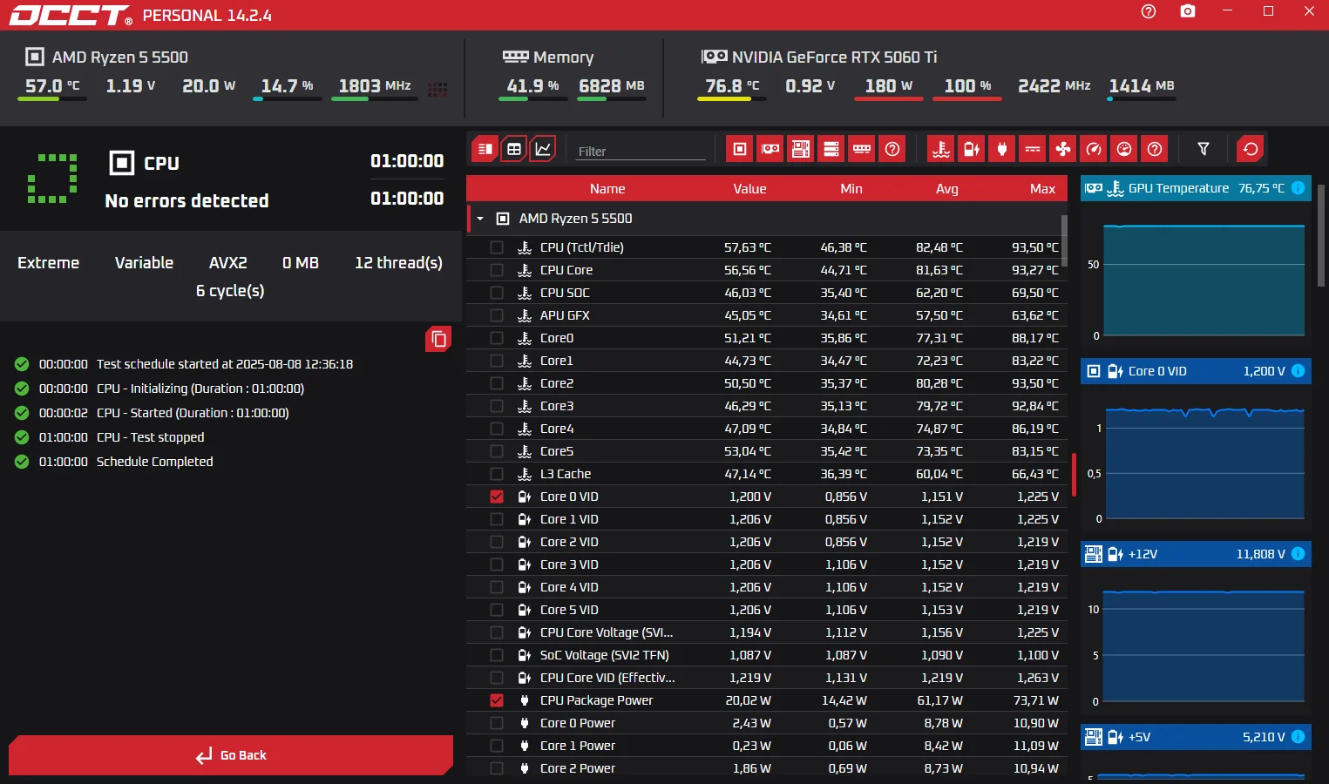Click the CPU Core VID (Effectiv... row name
The width and height of the screenshot is (1329, 784).
[x=607, y=678]
